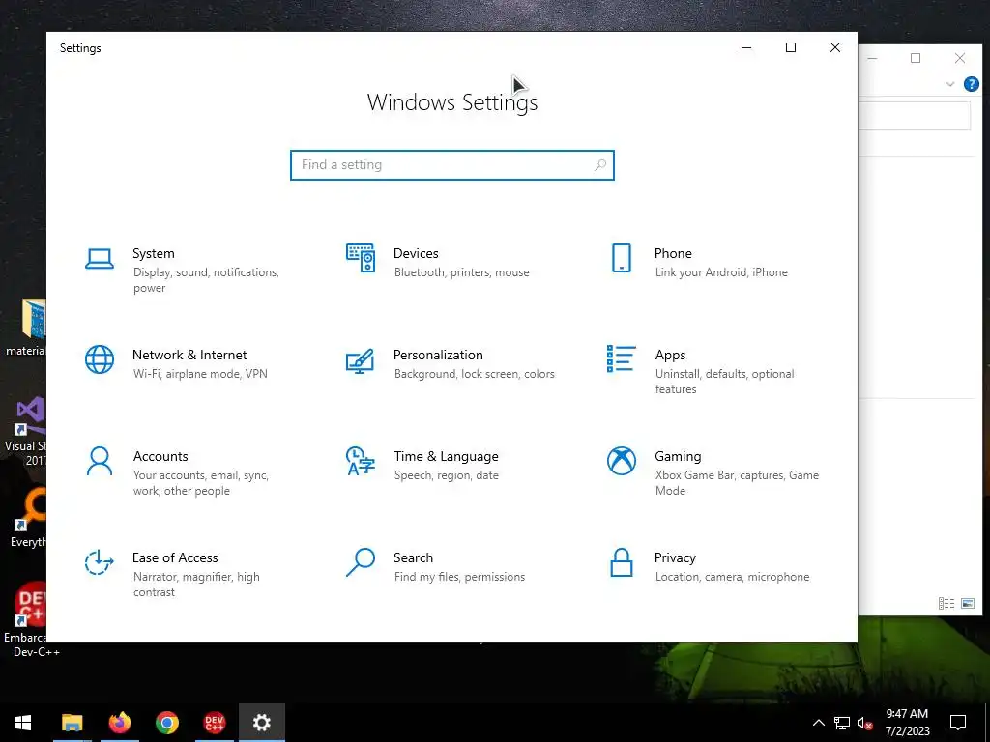Click the Privacy title text
The width and height of the screenshot is (990, 742).
coord(675,557)
